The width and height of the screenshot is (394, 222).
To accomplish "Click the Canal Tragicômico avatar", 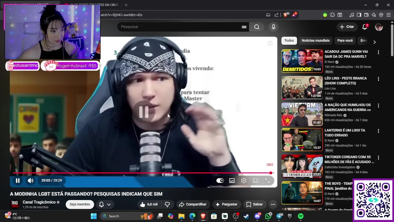I will click(15, 204).
